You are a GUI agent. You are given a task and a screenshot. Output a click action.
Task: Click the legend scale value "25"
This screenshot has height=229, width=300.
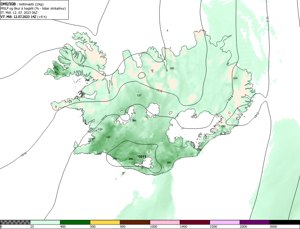pos(32,227)
